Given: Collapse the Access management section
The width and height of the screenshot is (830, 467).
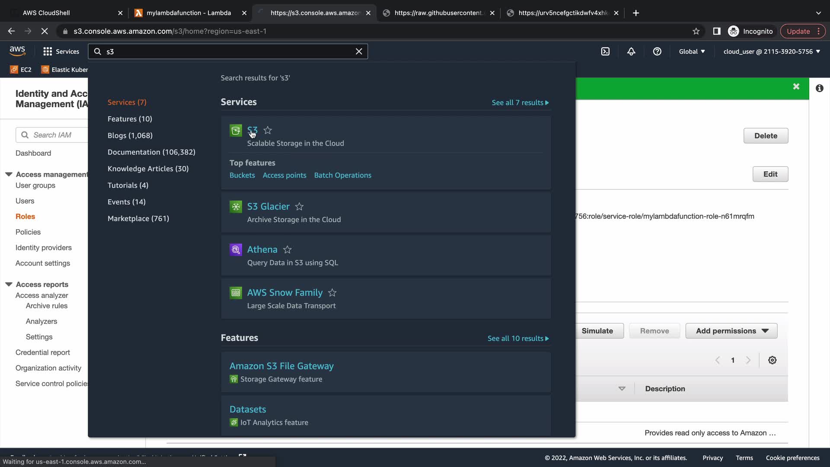Looking at the screenshot, I should tap(9, 174).
